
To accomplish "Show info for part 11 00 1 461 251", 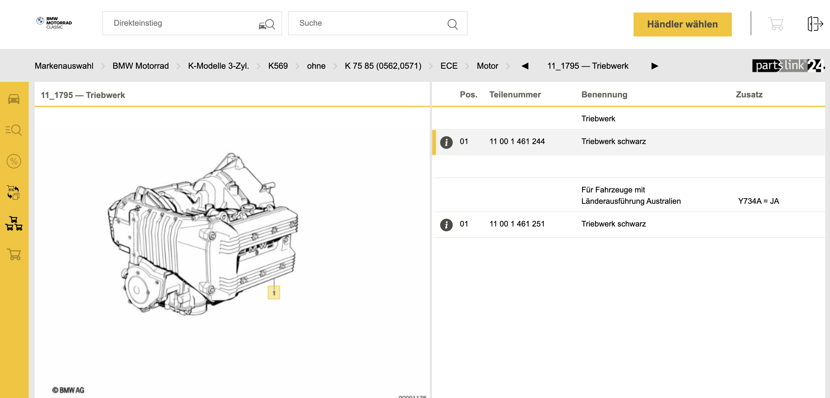I will 446,225.
